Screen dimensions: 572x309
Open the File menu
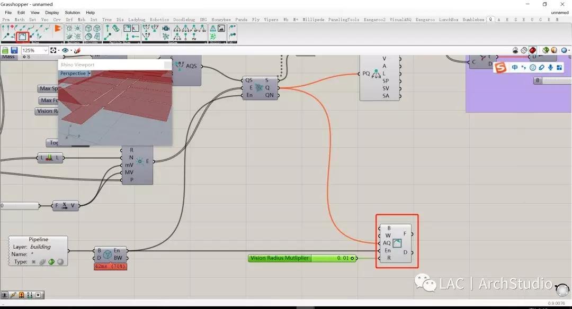click(x=8, y=12)
